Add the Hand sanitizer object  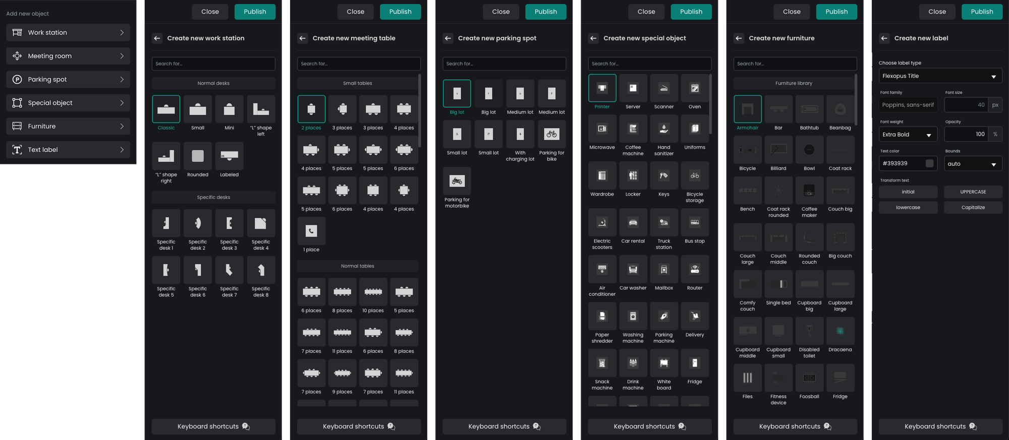pyautogui.click(x=663, y=129)
